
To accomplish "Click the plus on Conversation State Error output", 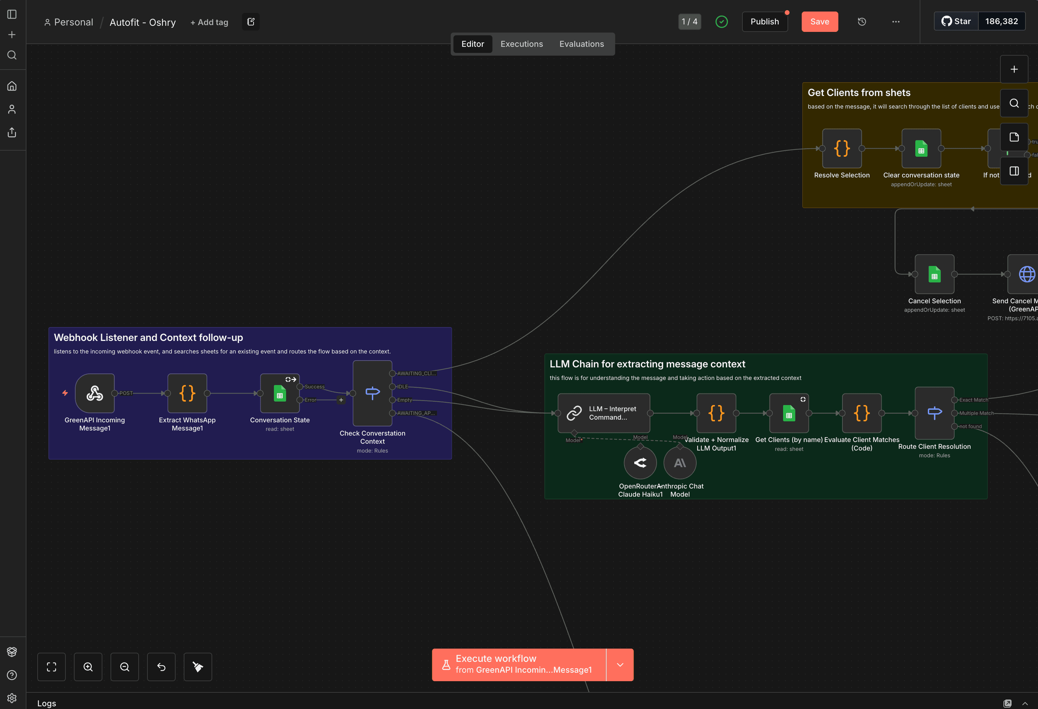I will [341, 400].
